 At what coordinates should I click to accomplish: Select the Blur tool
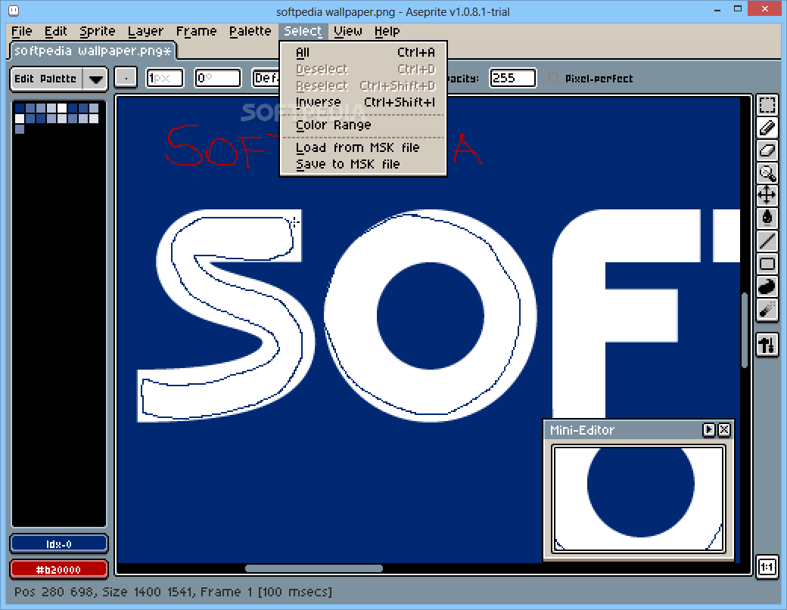coord(767,310)
